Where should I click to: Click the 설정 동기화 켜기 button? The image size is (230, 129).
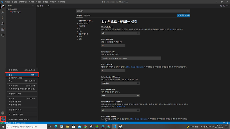[x=184, y=15]
